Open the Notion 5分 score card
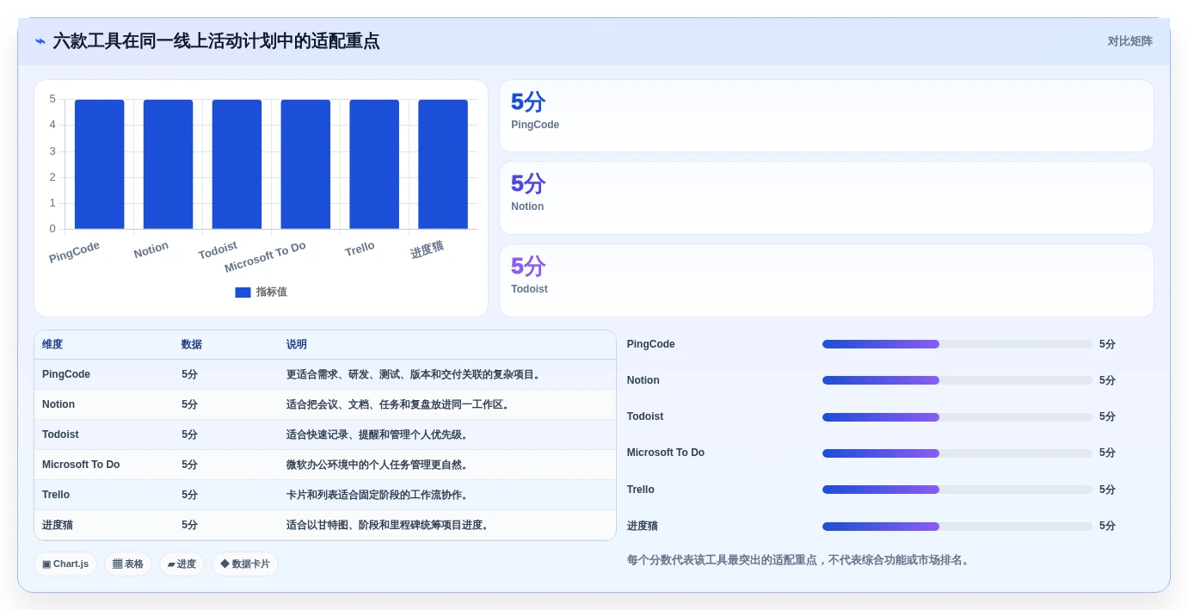The height and width of the screenshot is (610, 1188). tap(826, 198)
